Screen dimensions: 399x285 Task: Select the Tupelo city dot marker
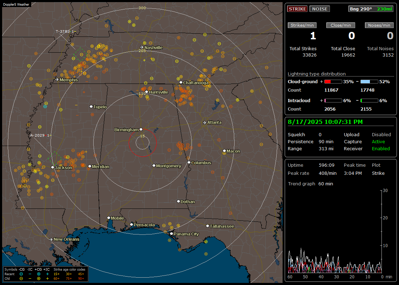[91, 106]
